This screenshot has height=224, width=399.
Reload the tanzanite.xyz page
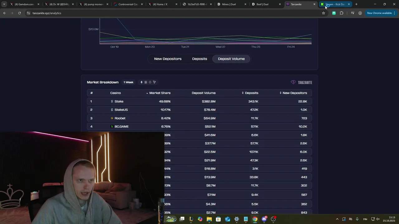pos(19,13)
